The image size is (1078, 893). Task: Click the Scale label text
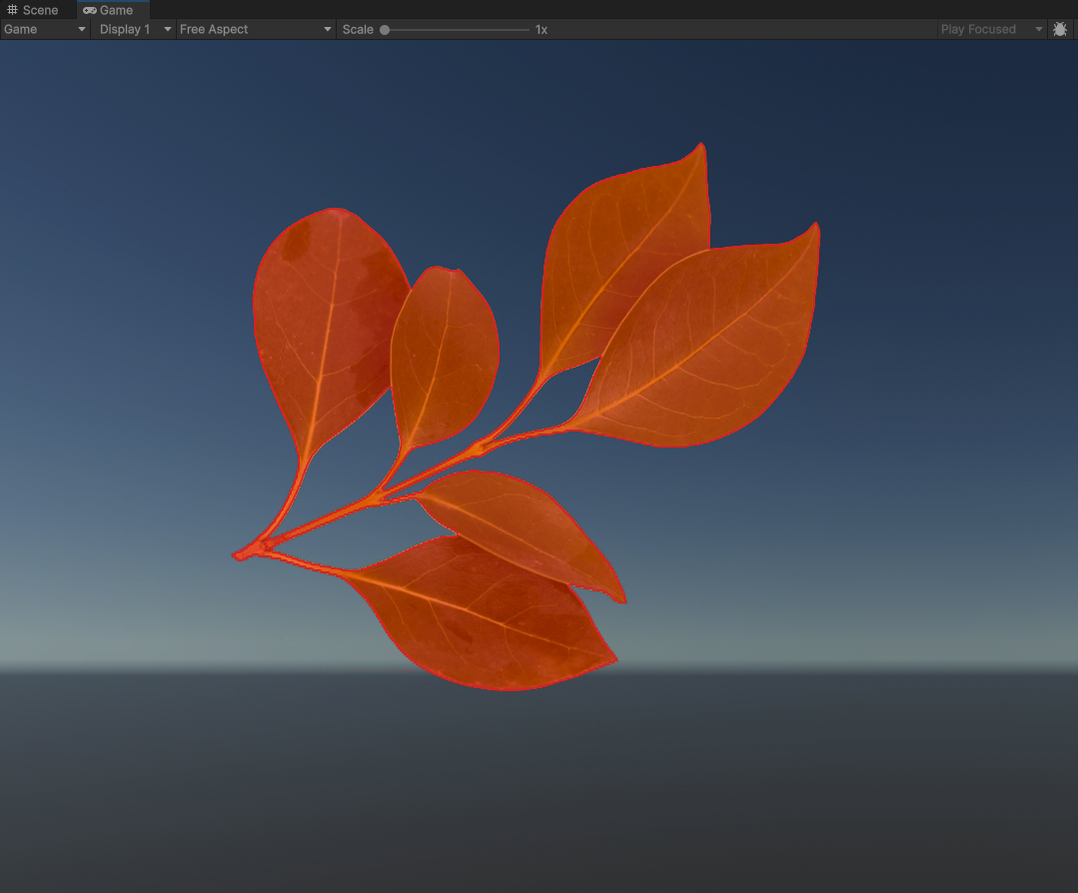(x=357, y=29)
